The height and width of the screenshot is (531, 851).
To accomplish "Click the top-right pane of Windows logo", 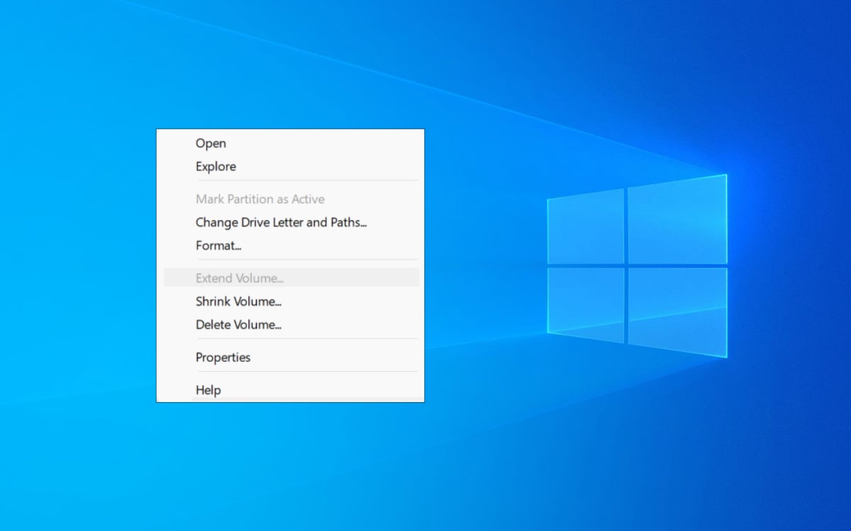I will point(677,221).
